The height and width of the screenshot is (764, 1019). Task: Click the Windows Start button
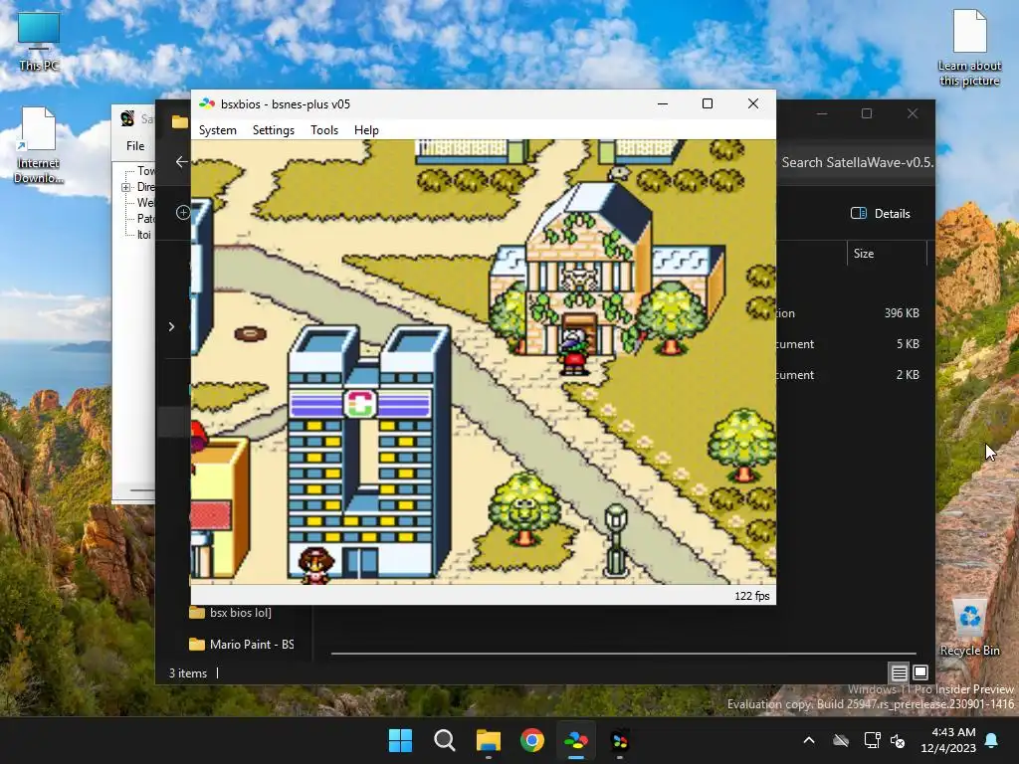pyautogui.click(x=400, y=740)
